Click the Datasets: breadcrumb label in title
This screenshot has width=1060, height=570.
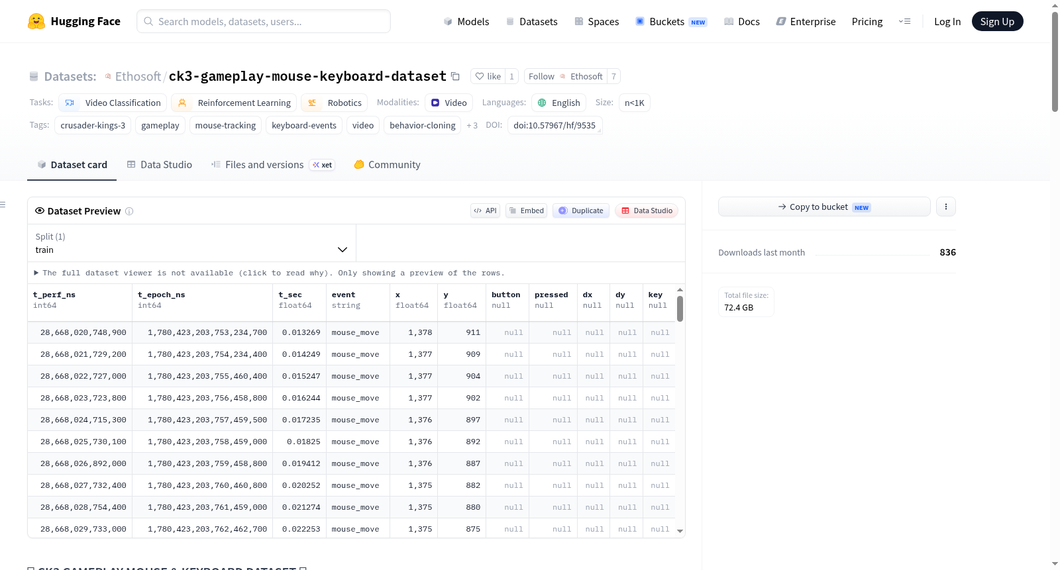click(x=70, y=76)
